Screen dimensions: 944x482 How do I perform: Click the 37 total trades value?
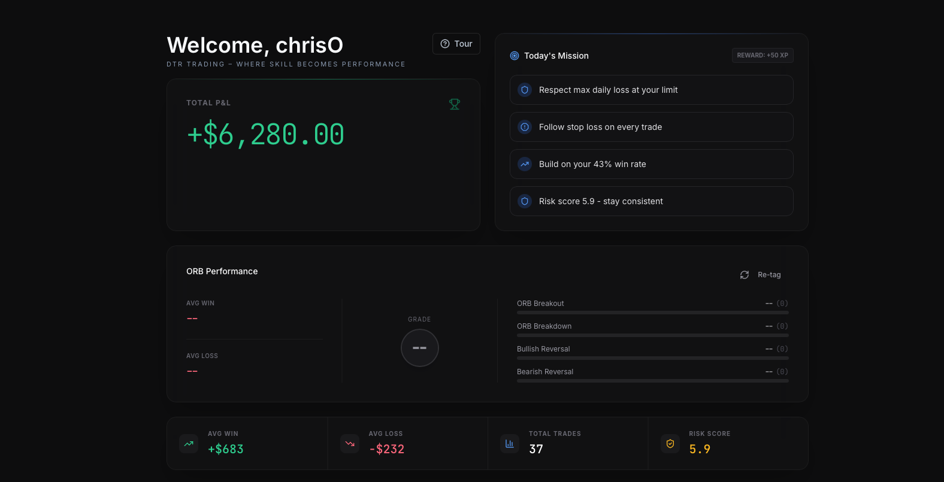point(536,449)
